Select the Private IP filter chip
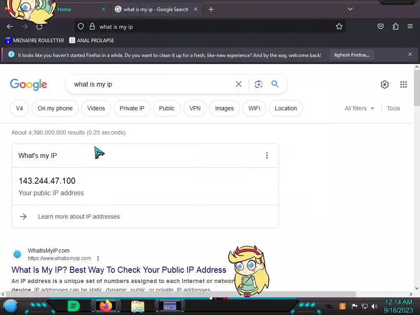The width and height of the screenshot is (420, 315). [x=132, y=108]
